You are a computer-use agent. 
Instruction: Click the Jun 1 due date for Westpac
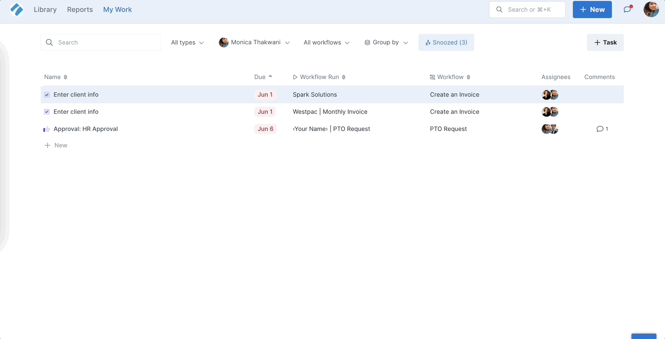coord(265,112)
